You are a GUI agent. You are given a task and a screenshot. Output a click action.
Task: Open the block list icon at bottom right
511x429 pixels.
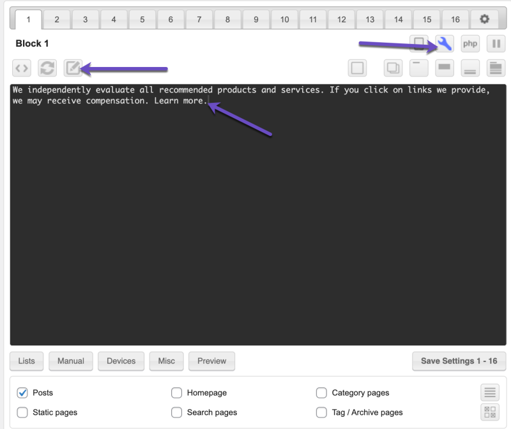coord(489,392)
